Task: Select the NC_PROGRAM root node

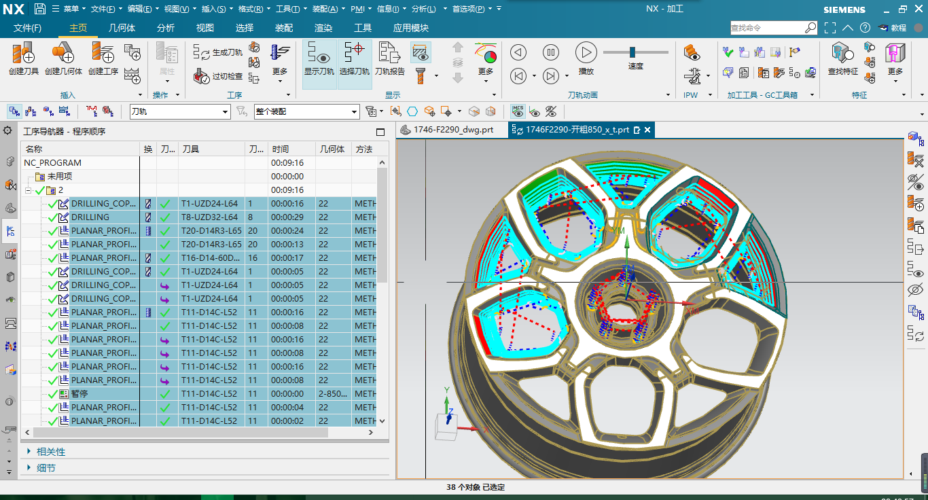Action: [x=52, y=163]
